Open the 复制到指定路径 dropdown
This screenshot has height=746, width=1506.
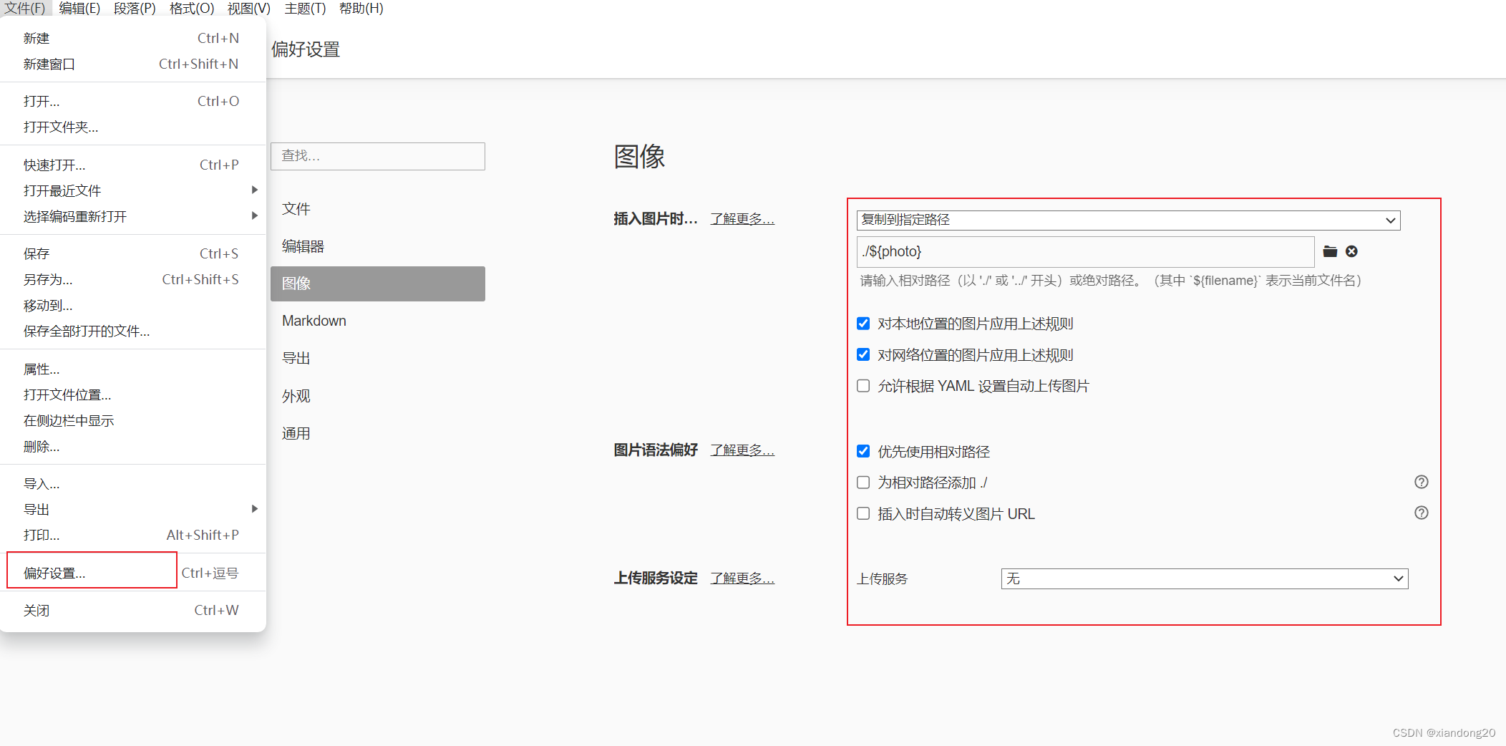[x=1128, y=220]
